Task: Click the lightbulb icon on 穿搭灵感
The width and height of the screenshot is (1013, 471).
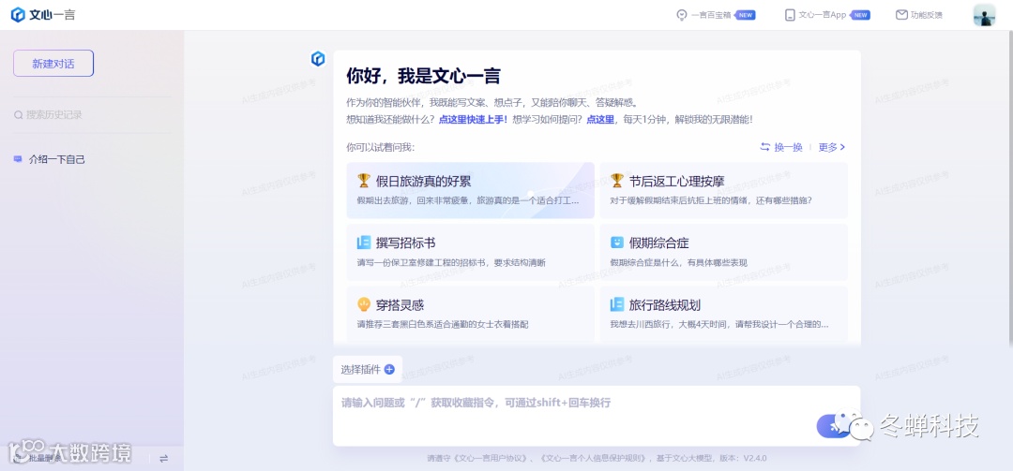Action: tap(364, 304)
